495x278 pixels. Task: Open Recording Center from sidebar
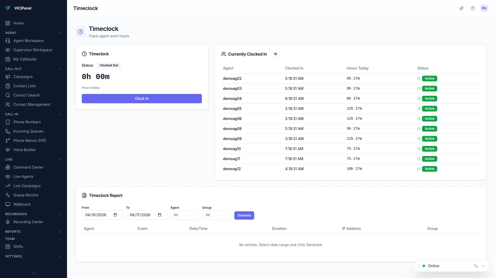pos(28,222)
